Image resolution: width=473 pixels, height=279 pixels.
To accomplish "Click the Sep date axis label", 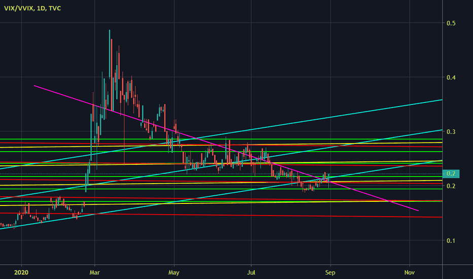I will point(330,272).
